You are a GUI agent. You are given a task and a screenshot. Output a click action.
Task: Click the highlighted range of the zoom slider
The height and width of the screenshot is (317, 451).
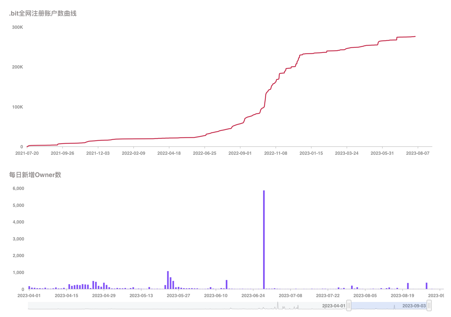(x=389, y=305)
